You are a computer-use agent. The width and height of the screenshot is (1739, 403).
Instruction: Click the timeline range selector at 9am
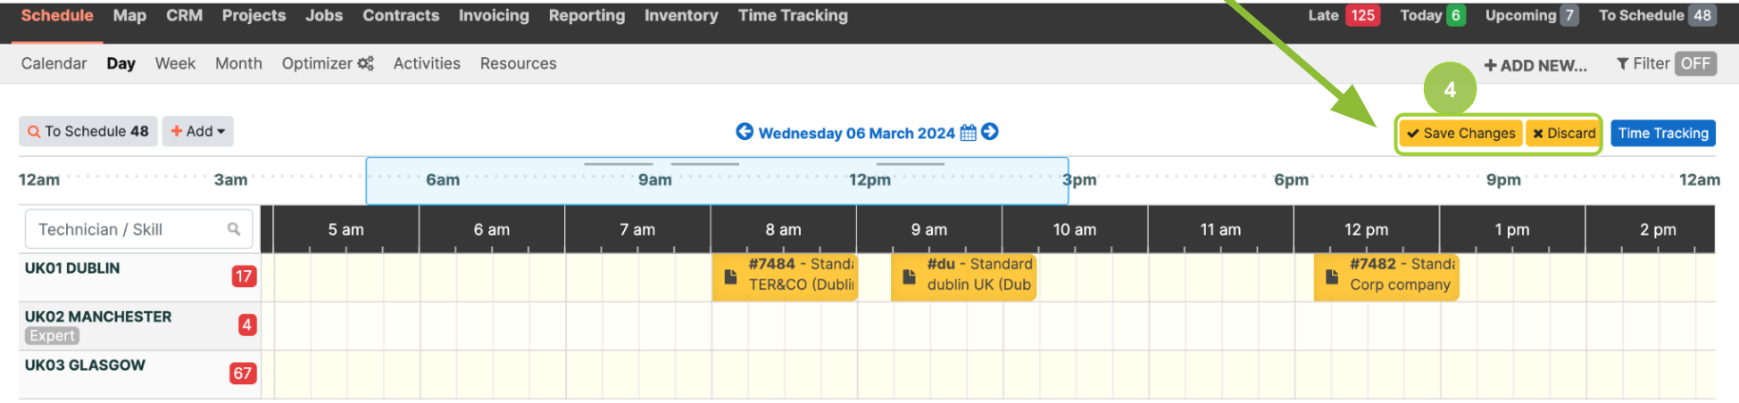click(655, 179)
